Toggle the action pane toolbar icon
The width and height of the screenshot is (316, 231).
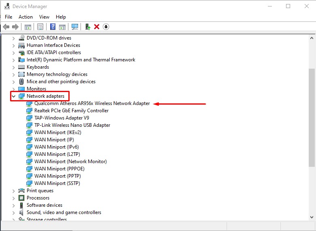[62, 27]
